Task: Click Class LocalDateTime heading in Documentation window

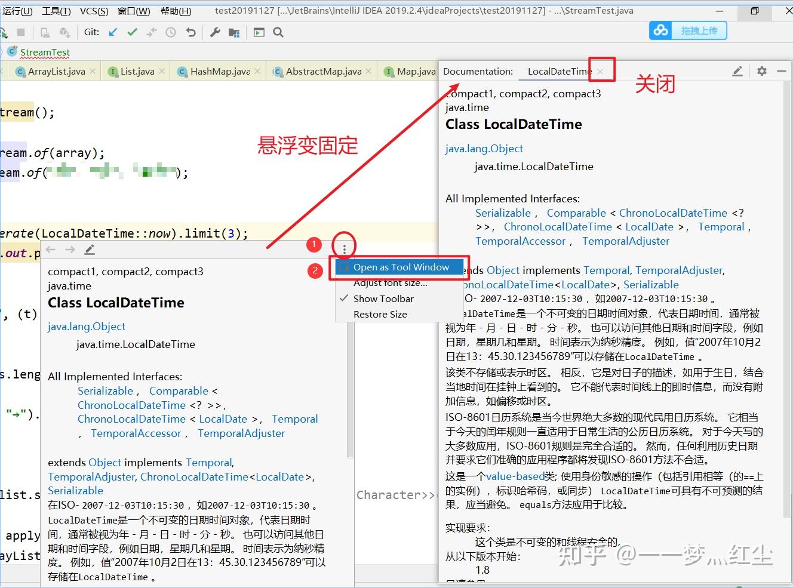Action: [x=514, y=124]
